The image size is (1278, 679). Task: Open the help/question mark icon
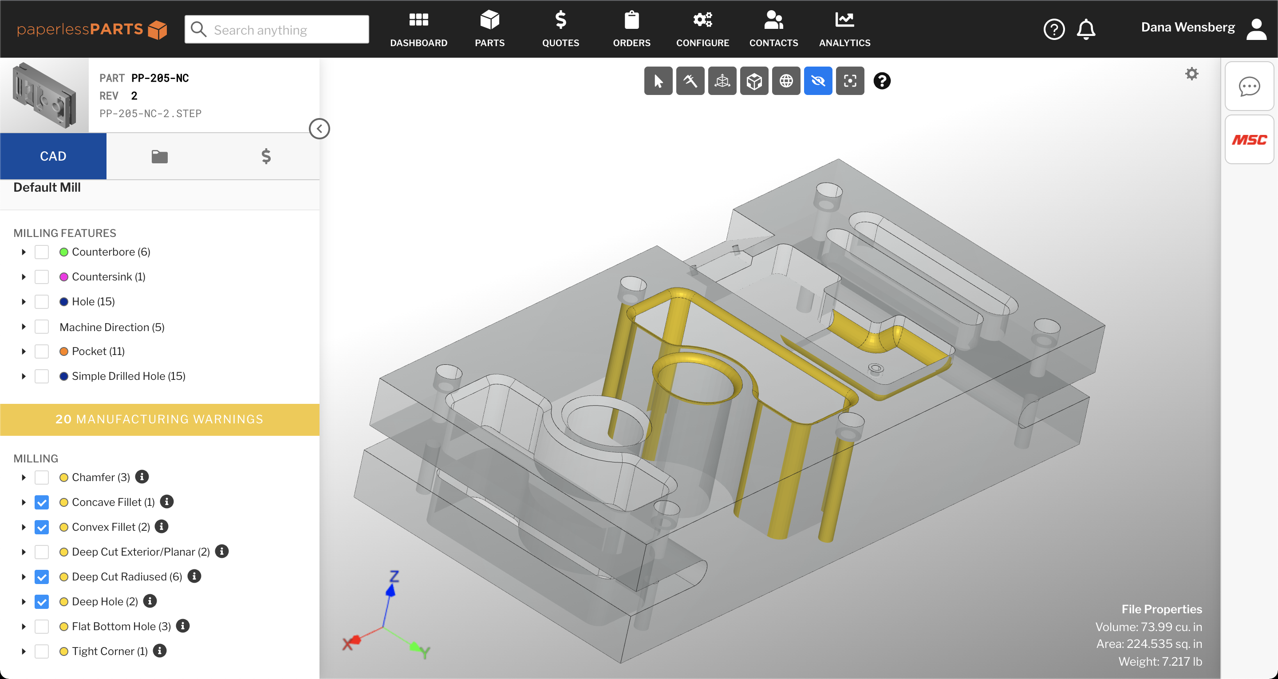click(x=883, y=81)
